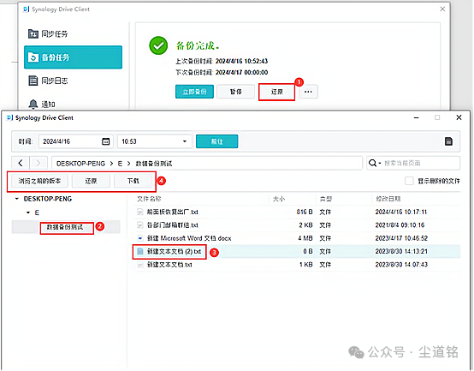Image resolution: width=474 pixels, height=371 pixels.
Task: Open the three-dot more options button
Action: click(308, 92)
